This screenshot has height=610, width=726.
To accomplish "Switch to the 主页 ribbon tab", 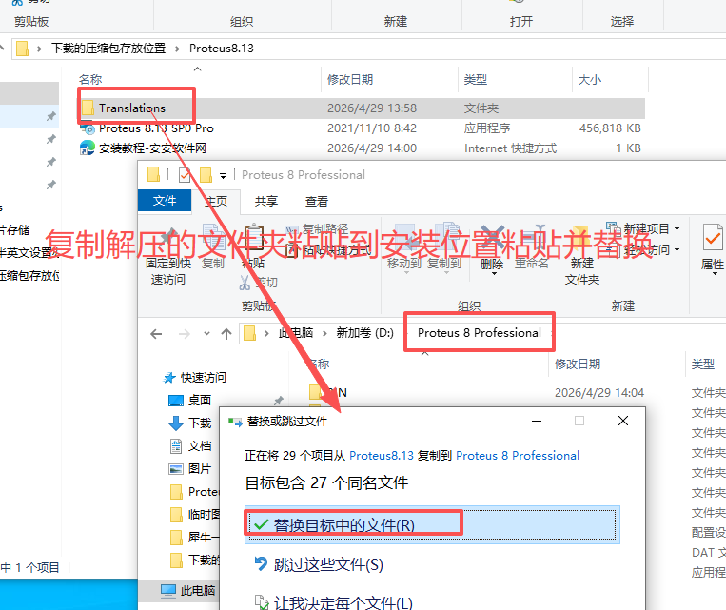I will click(x=216, y=201).
